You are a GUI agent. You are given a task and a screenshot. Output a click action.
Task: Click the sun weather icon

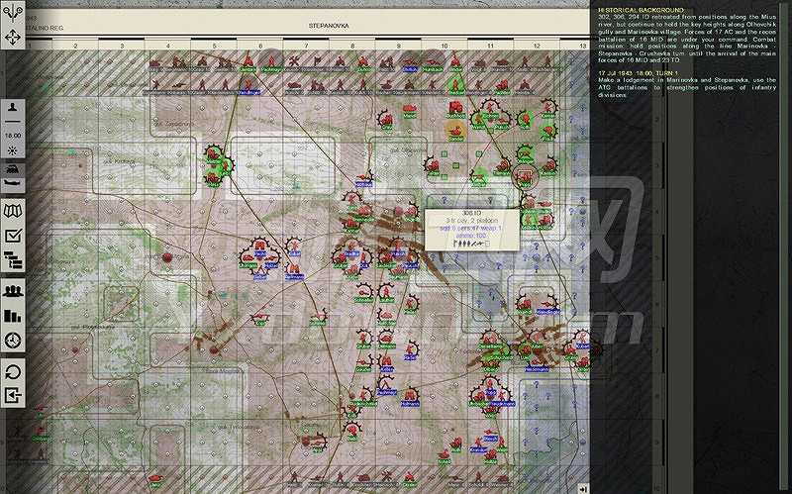[x=13, y=150]
